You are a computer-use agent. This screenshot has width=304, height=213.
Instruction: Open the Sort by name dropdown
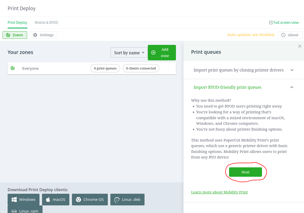tap(129, 52)
